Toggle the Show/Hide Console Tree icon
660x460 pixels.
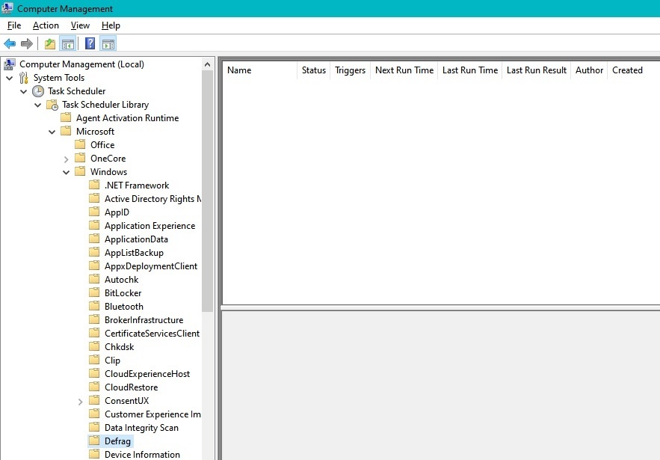tap(68, 43)
